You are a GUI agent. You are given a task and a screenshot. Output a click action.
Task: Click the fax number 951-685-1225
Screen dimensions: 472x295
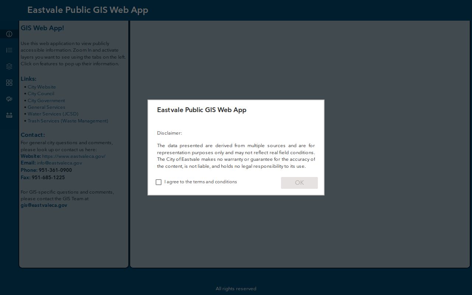[48, 178]
